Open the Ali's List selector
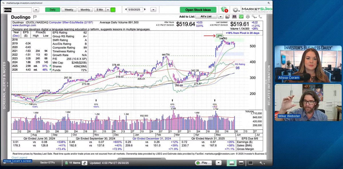The width and height of the screenshot is (343, 169). click(207, 17)
